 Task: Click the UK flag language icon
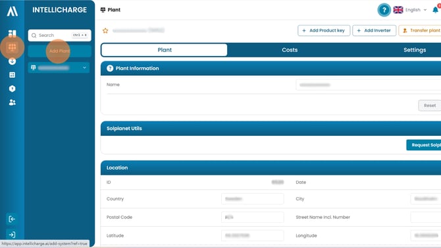pos(398,10)
